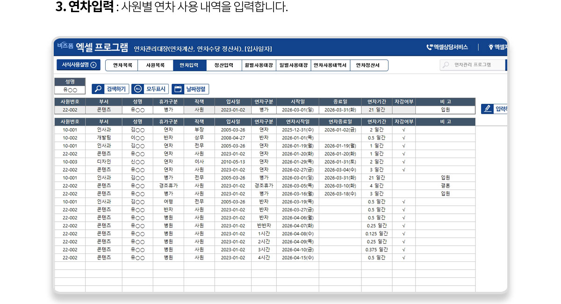Click the lightbulb icon in the header
The image size is (561, 304).
click(x=491, y=47)
